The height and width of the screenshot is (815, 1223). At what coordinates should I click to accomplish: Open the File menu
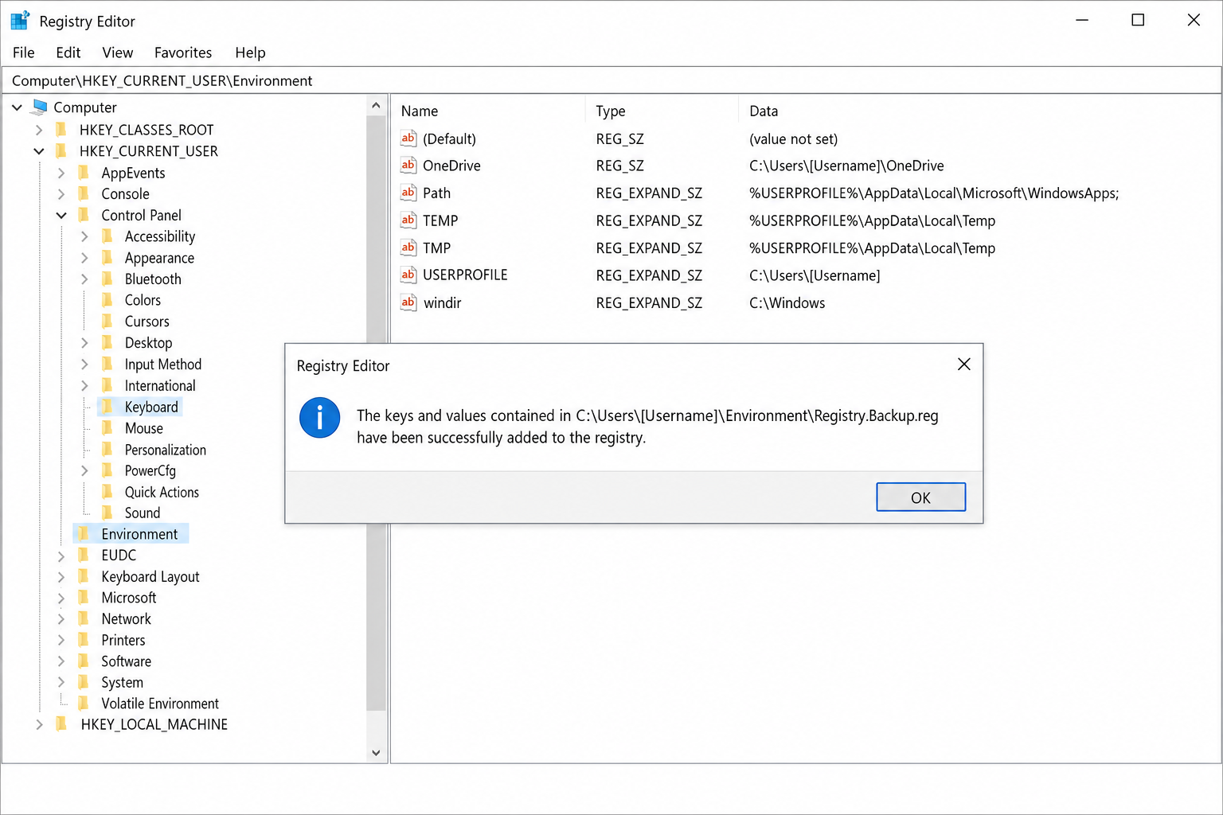[x=24, y=53]
